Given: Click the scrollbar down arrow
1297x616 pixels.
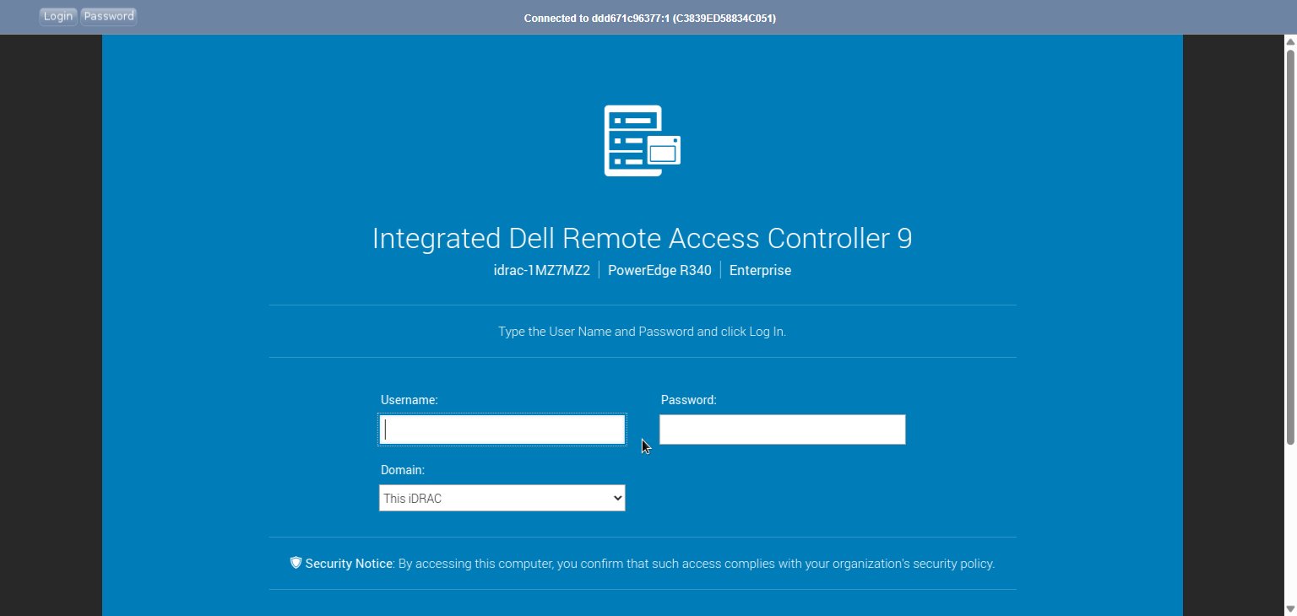Looking at the screenshot, I should (1290, 609).
